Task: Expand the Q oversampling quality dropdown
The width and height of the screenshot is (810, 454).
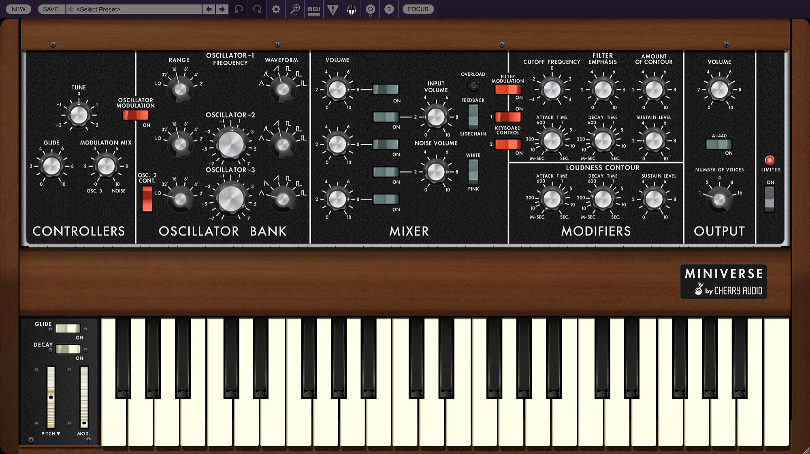Action: [x=370, y=9]
